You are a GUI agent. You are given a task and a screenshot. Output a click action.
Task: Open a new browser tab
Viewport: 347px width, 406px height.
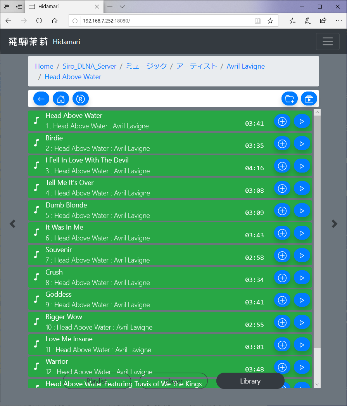pyautogui.click(x=110, y=7)
